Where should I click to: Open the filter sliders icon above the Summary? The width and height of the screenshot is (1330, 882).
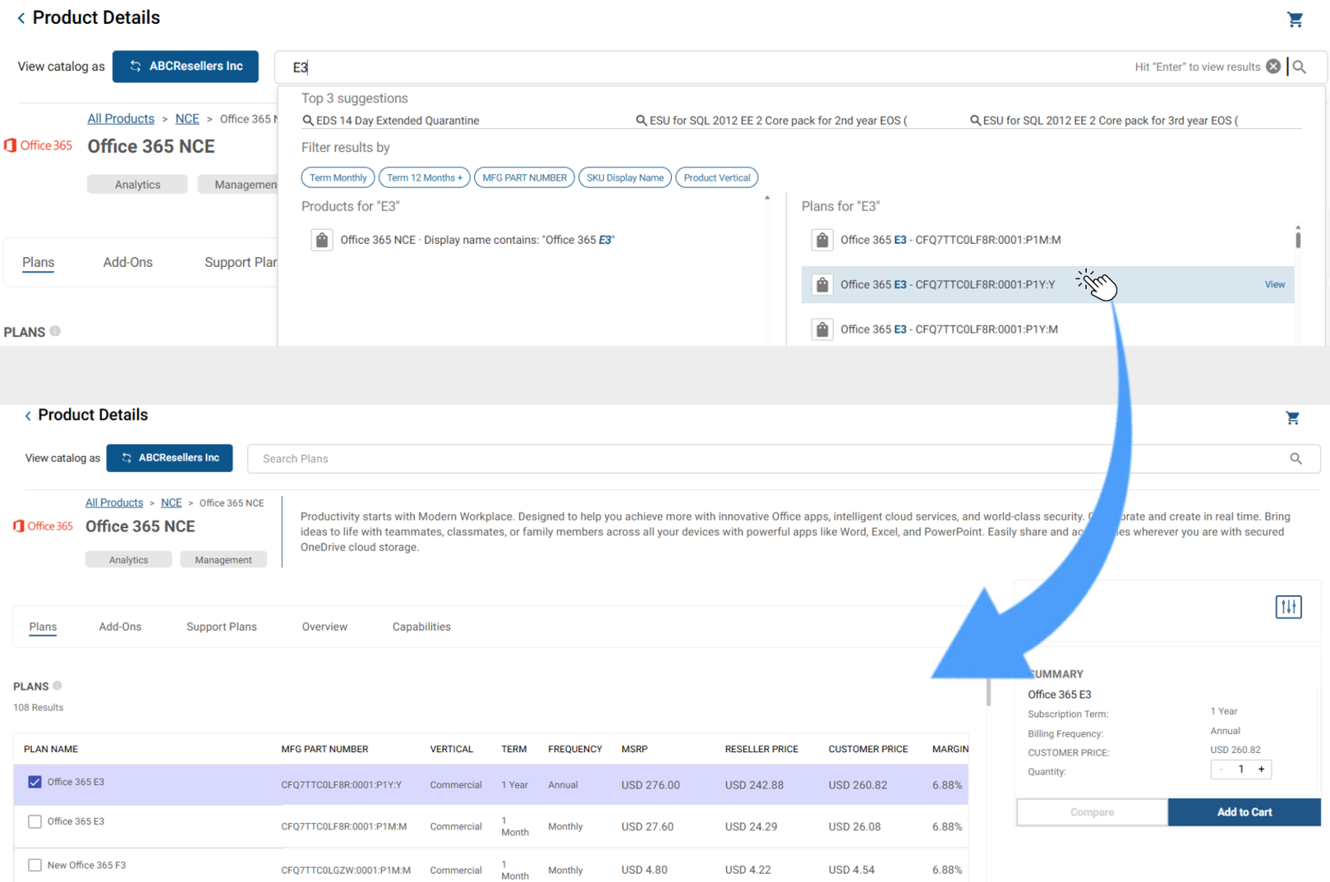(x=1288, y=607)
